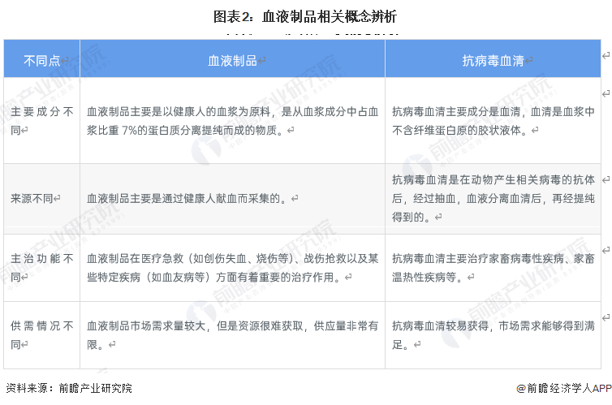Click the 供需情况不同 row label

[41, 334]
